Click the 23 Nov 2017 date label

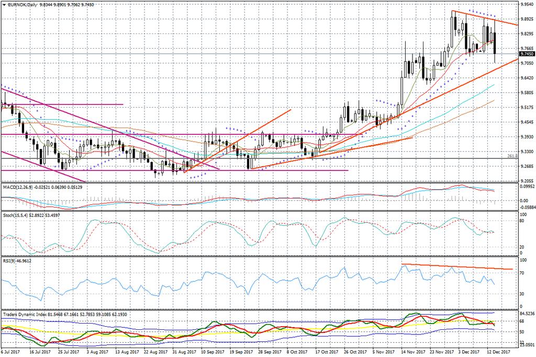click(441, 352)
